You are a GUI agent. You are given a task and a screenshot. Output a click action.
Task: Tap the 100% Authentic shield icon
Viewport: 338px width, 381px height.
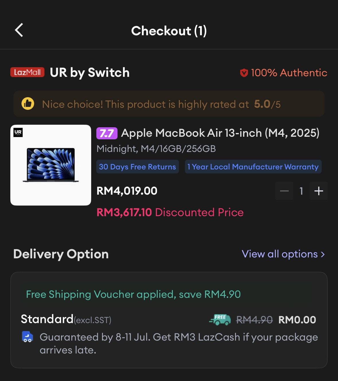[x=244, y=73]
